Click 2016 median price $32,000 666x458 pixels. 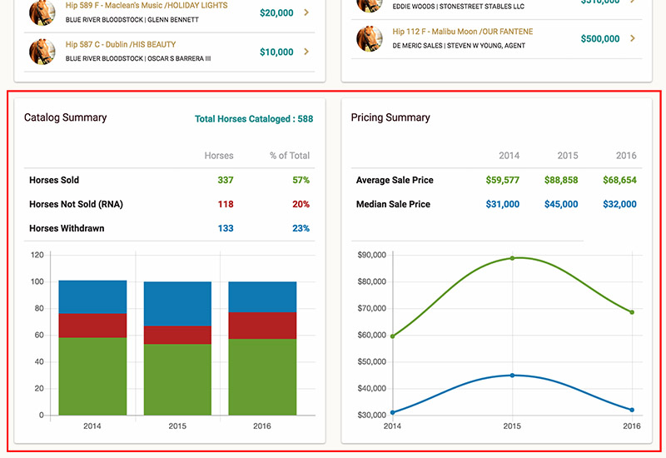pyautogui.click(x=619, y=204)
